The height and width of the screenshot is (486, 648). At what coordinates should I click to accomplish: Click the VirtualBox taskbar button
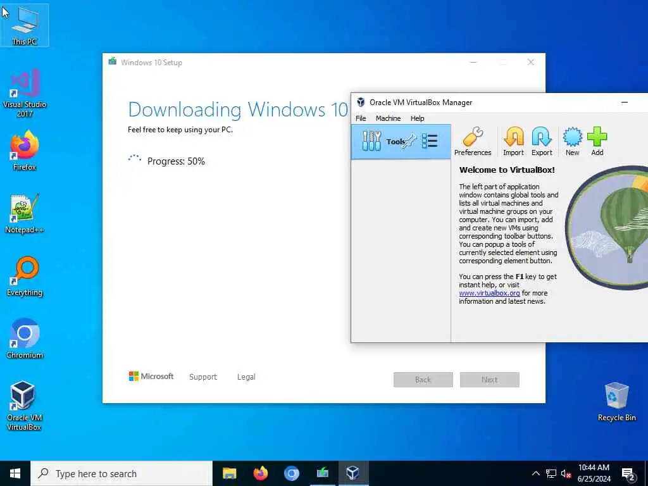pyautogui.click(x=353, y=473)
